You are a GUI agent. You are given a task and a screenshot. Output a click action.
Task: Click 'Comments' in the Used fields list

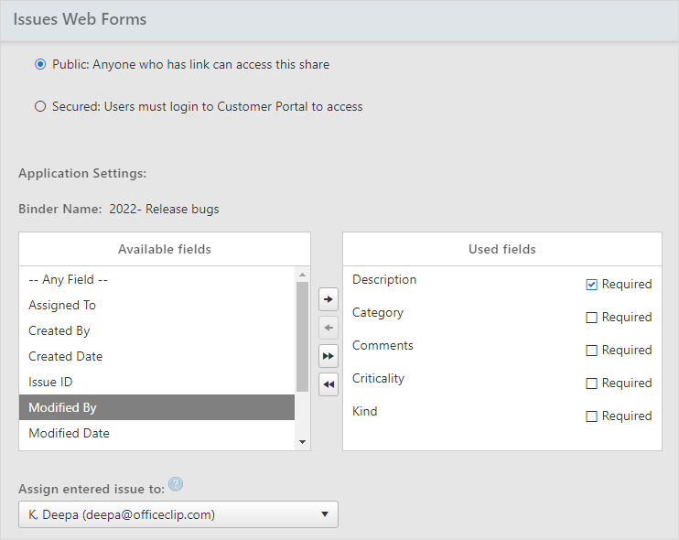[x=383, y=346]
